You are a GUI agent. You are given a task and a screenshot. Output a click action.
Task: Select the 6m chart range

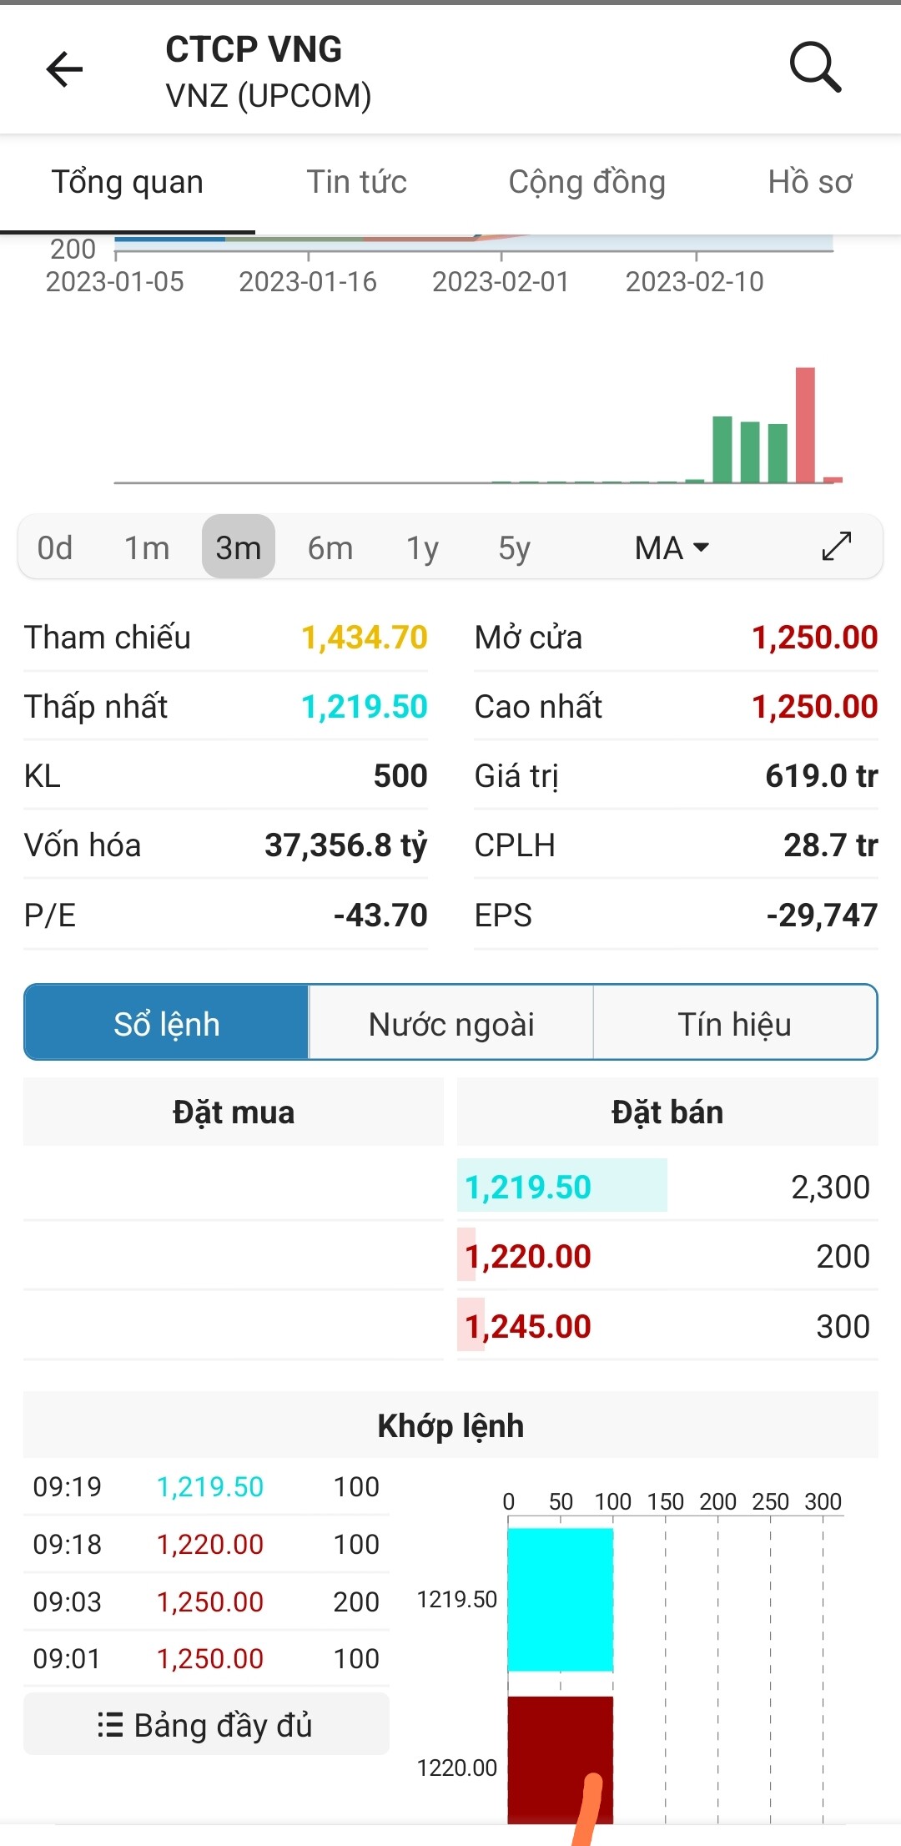tap(330, 548)
